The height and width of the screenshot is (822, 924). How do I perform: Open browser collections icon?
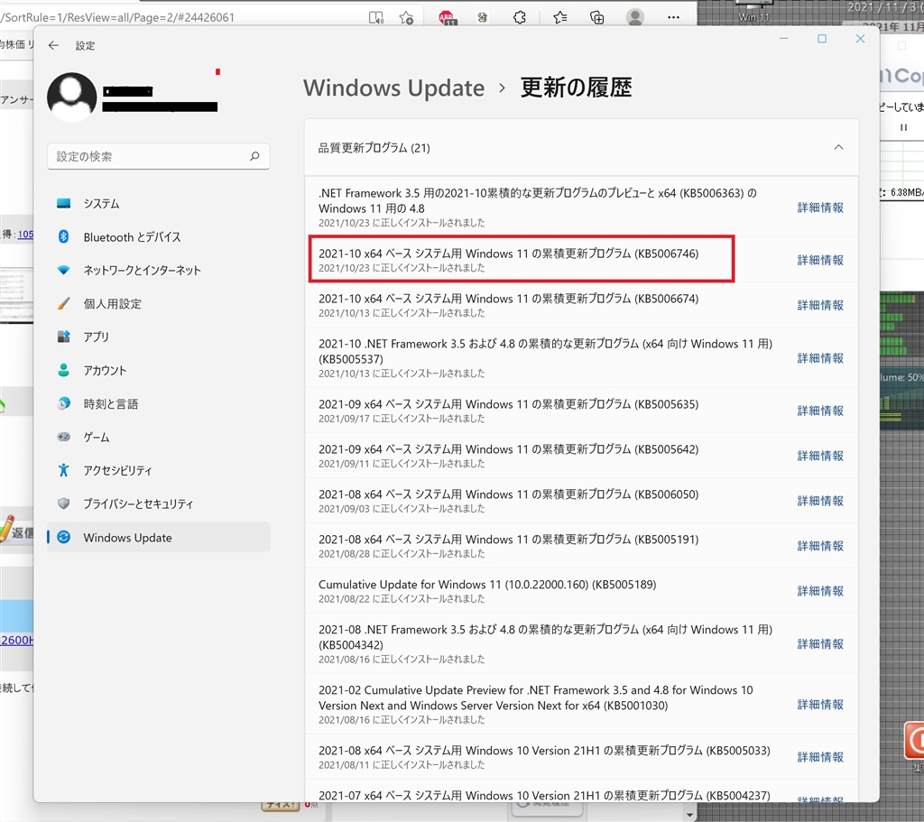pos(597,18)
